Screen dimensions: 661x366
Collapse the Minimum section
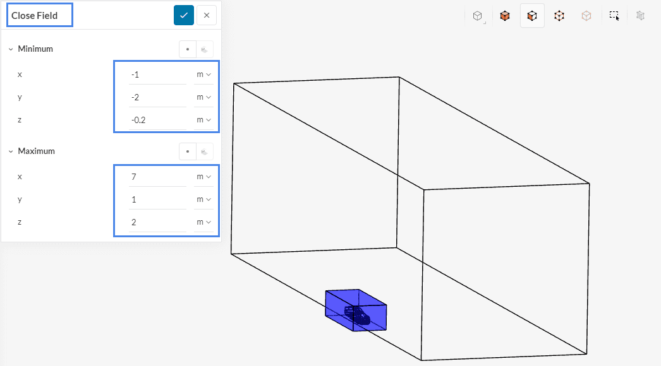pyautogui.click(x=11, y=49)
